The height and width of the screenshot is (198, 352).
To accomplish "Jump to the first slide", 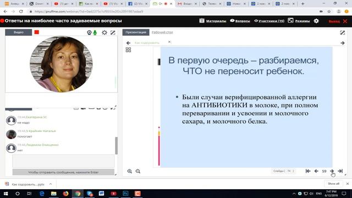I will pyautogui.click(x=308, y=171).
